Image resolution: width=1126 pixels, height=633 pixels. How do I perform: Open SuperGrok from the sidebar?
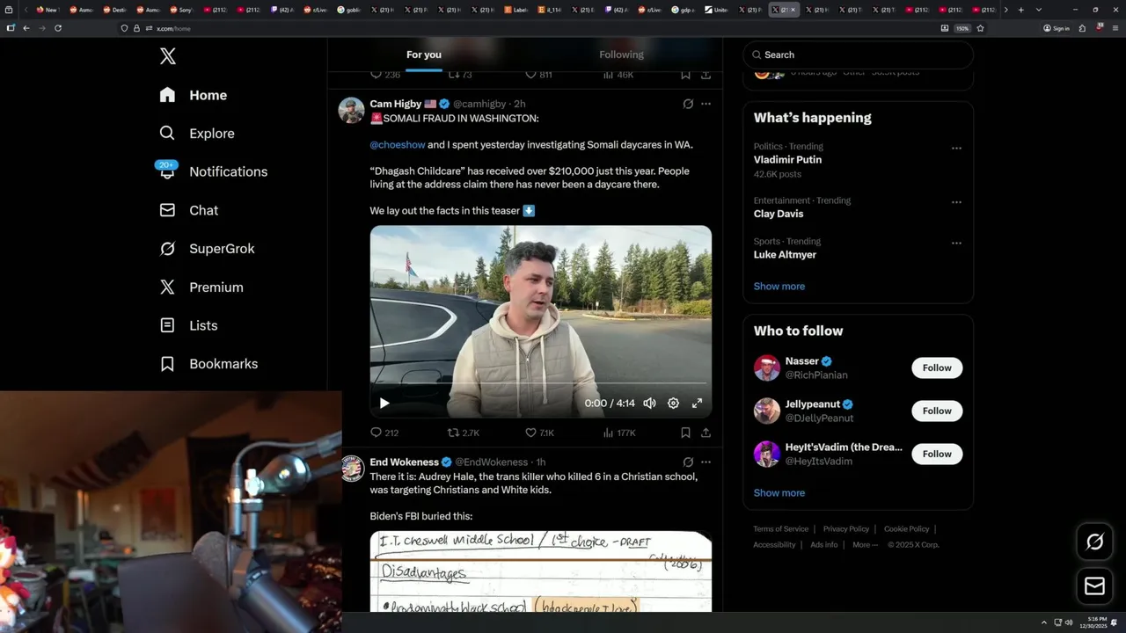[208, 249]
